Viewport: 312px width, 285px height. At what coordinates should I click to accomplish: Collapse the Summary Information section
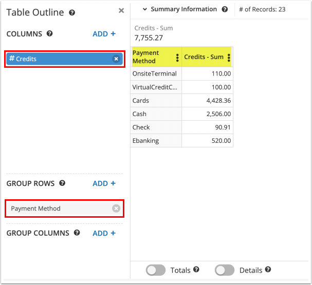[x=145, y=9]
